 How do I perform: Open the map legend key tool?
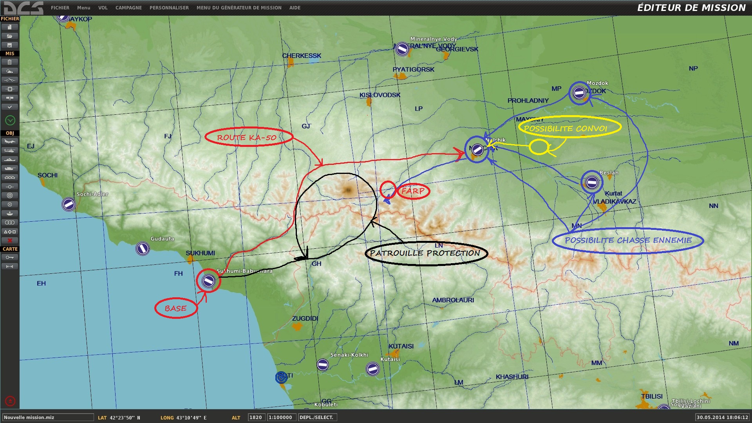(10, 257)
